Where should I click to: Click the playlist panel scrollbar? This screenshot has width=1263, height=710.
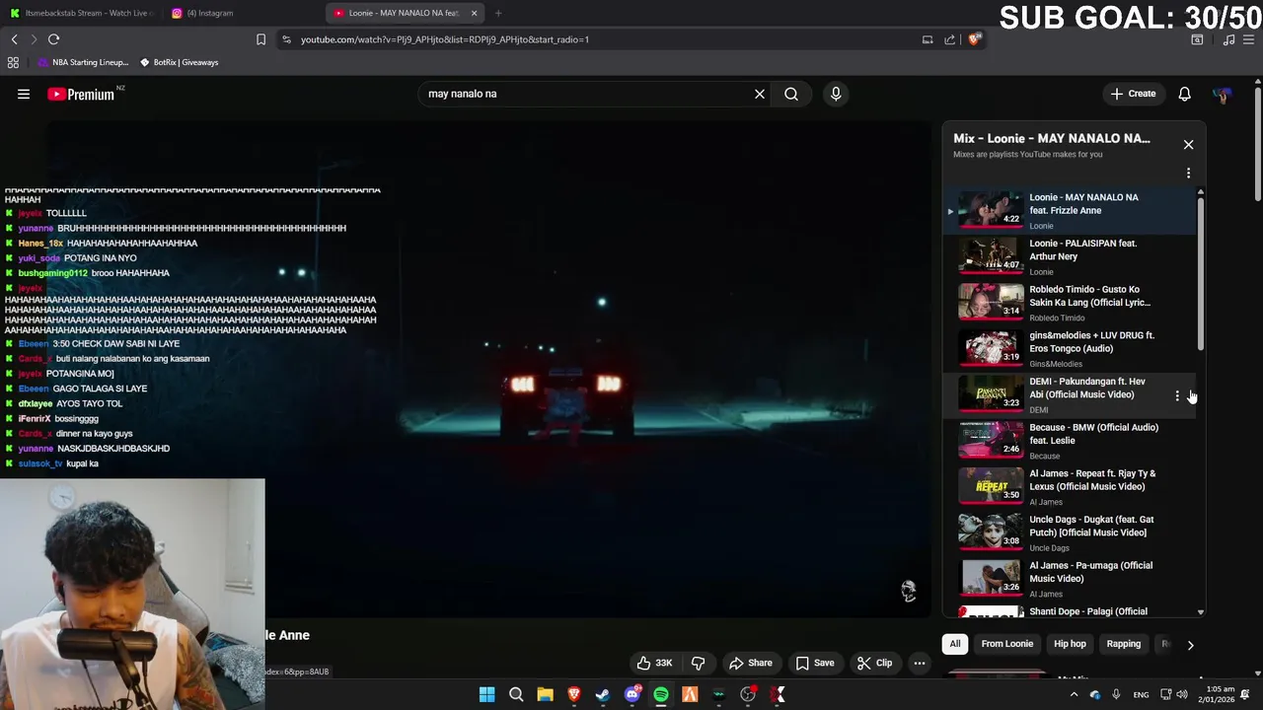tap(1201, 274)
